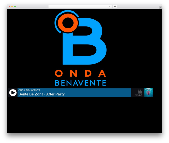Image resolution: width=169 pixels, height=143 pixels.
Task: Open the album cover thumbnail in player
Action: (x=148, y=93)
